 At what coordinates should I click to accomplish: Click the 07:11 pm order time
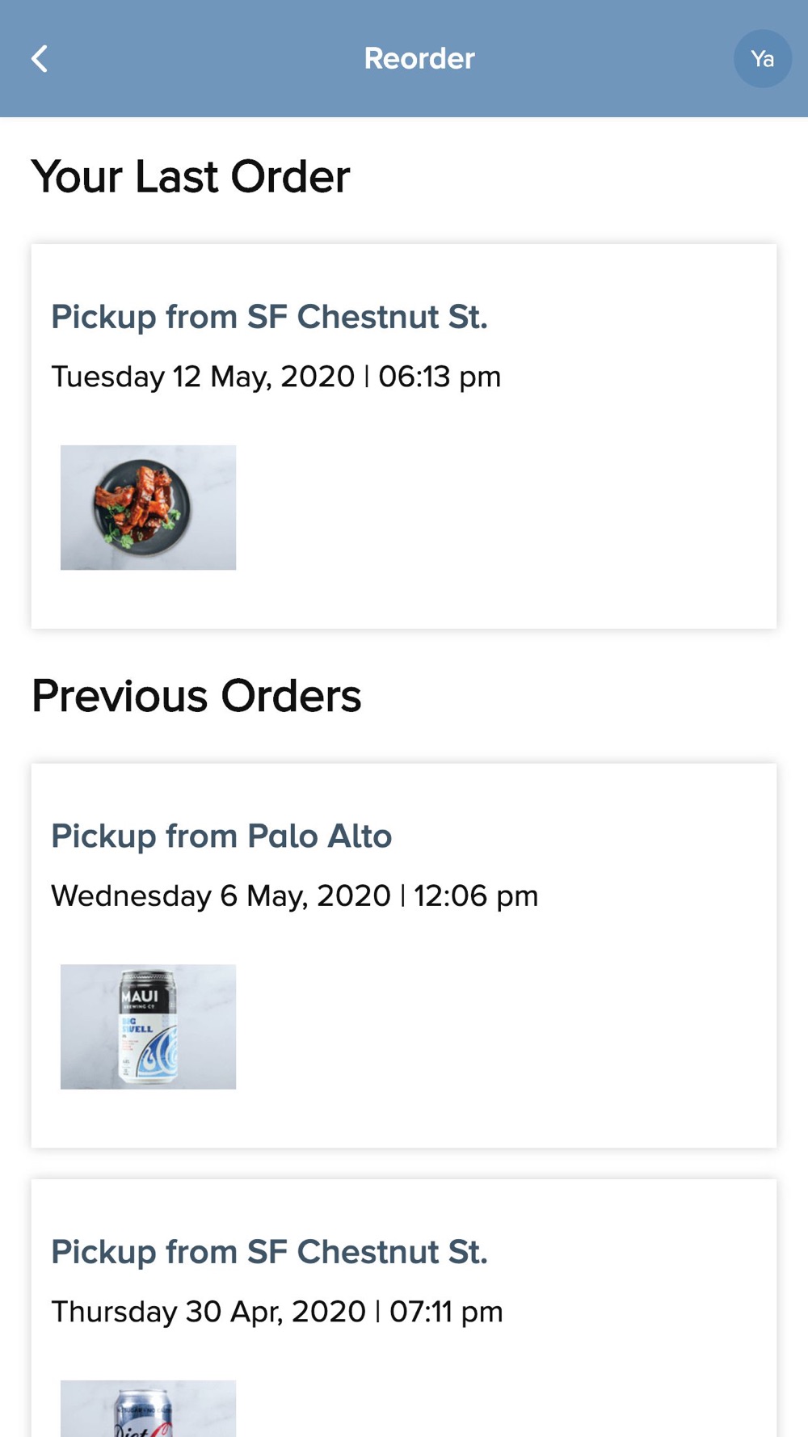pos(446,1312)
